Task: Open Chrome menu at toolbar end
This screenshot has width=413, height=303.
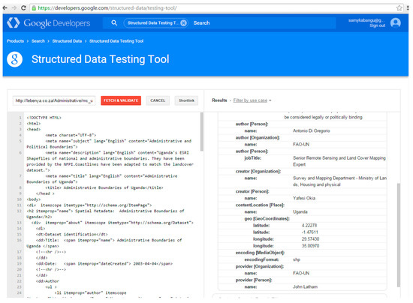Action: coord(408,8)
